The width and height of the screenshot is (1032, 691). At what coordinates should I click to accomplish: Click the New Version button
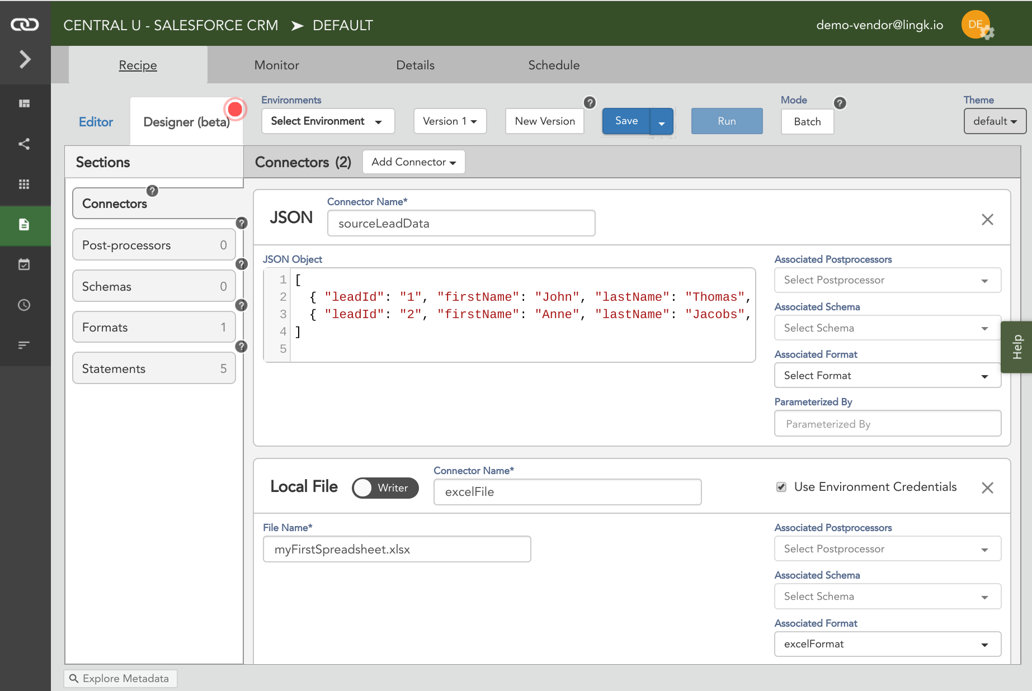click(x=545, y=121)
